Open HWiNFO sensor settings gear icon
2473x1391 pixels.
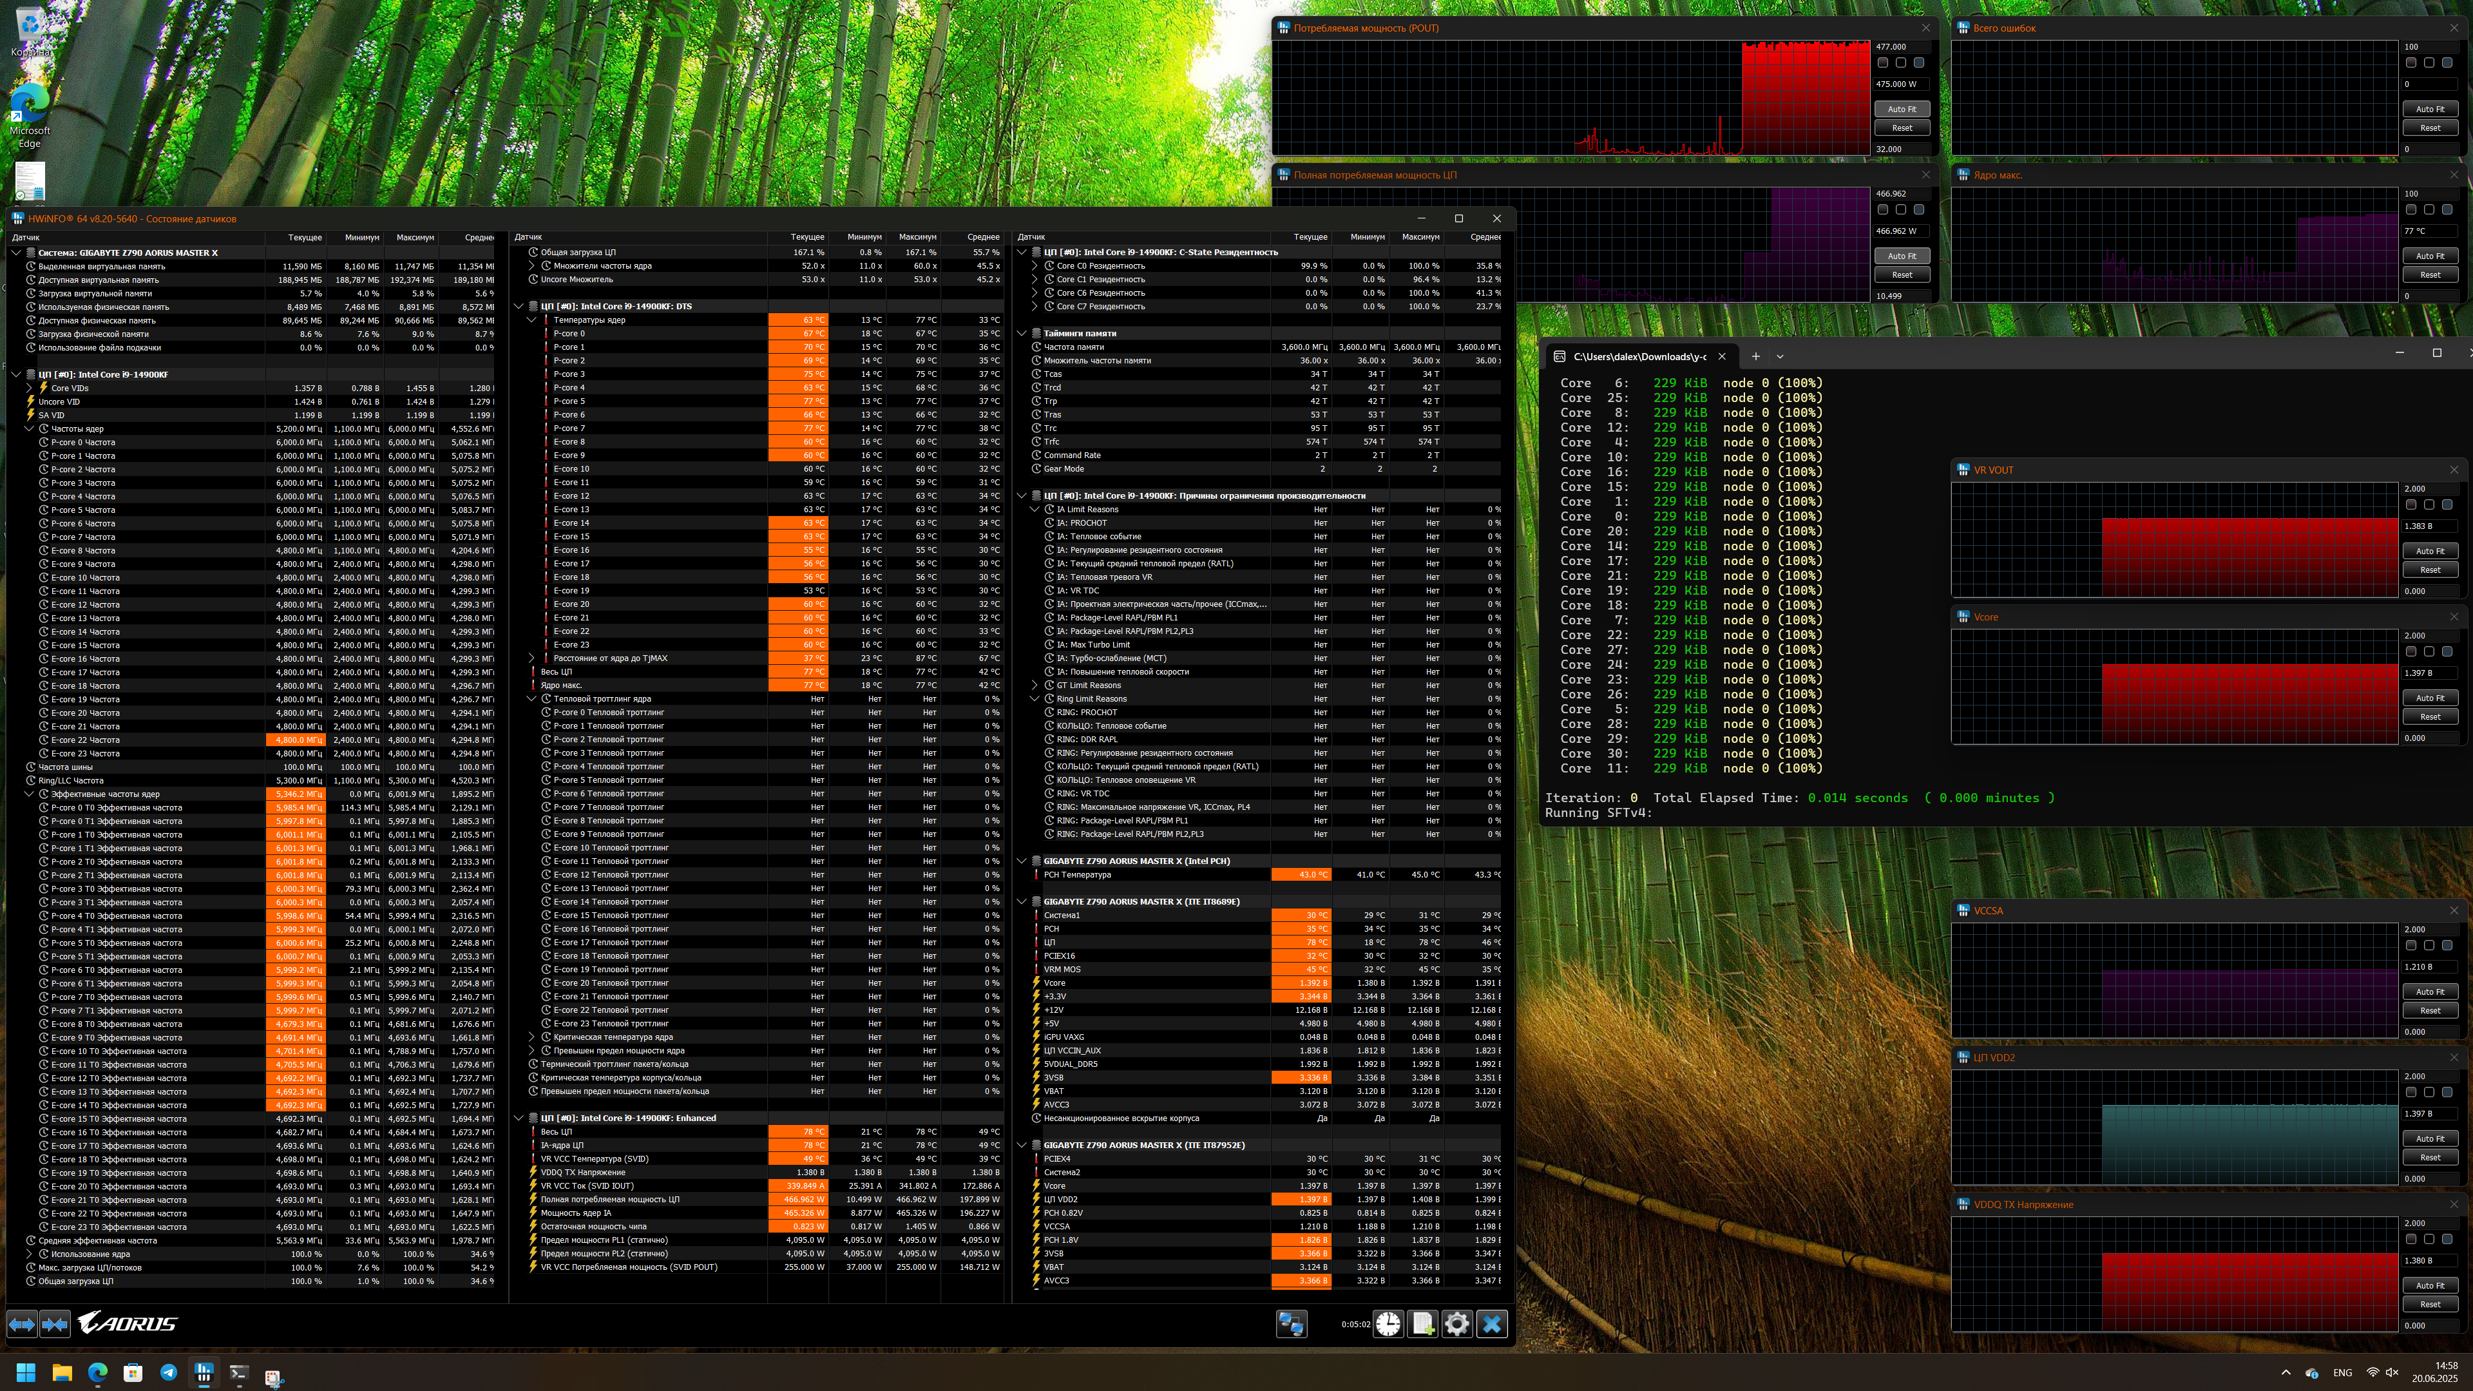click(x=1456, y=1324)
